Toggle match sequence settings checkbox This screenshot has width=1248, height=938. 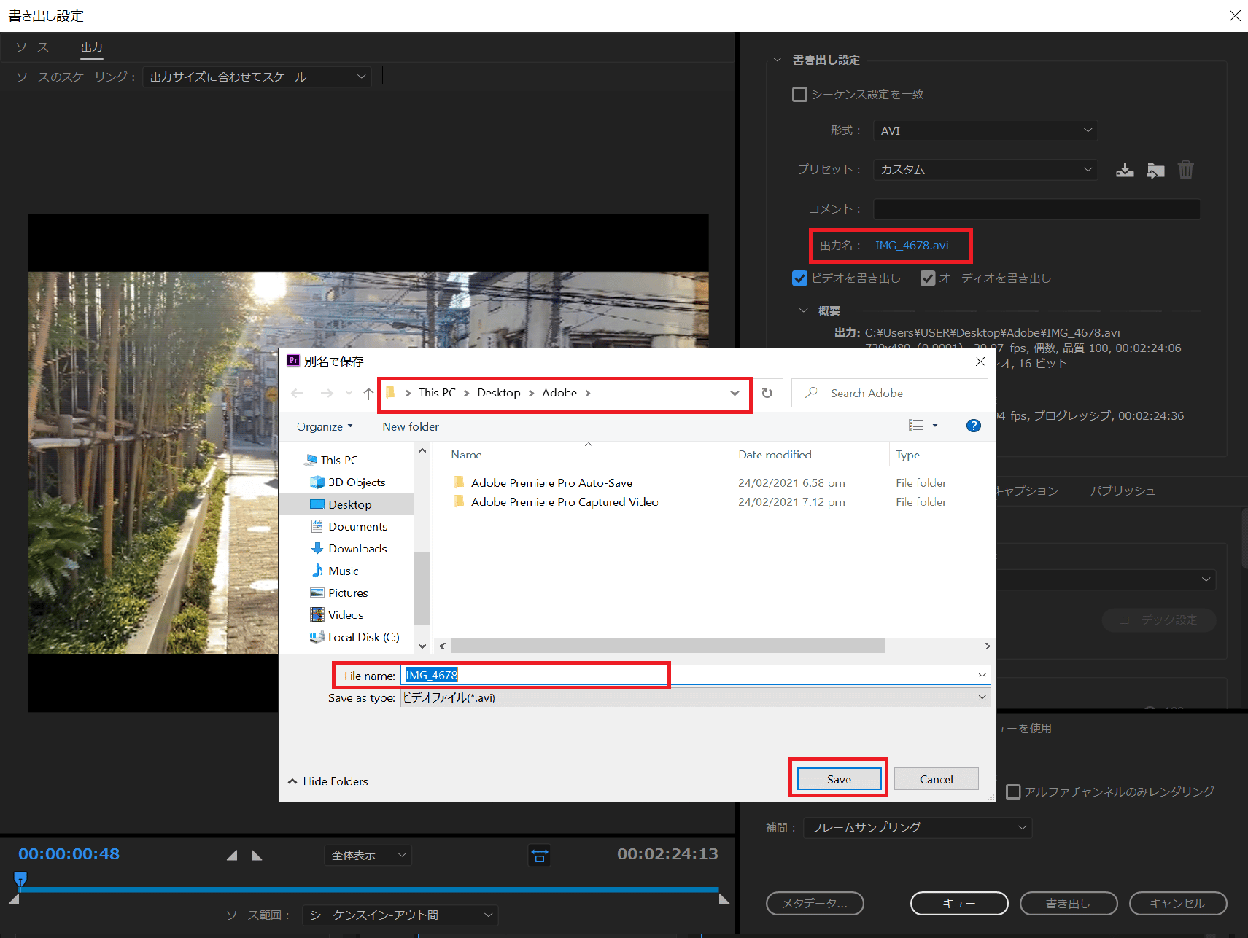(799, 94)
